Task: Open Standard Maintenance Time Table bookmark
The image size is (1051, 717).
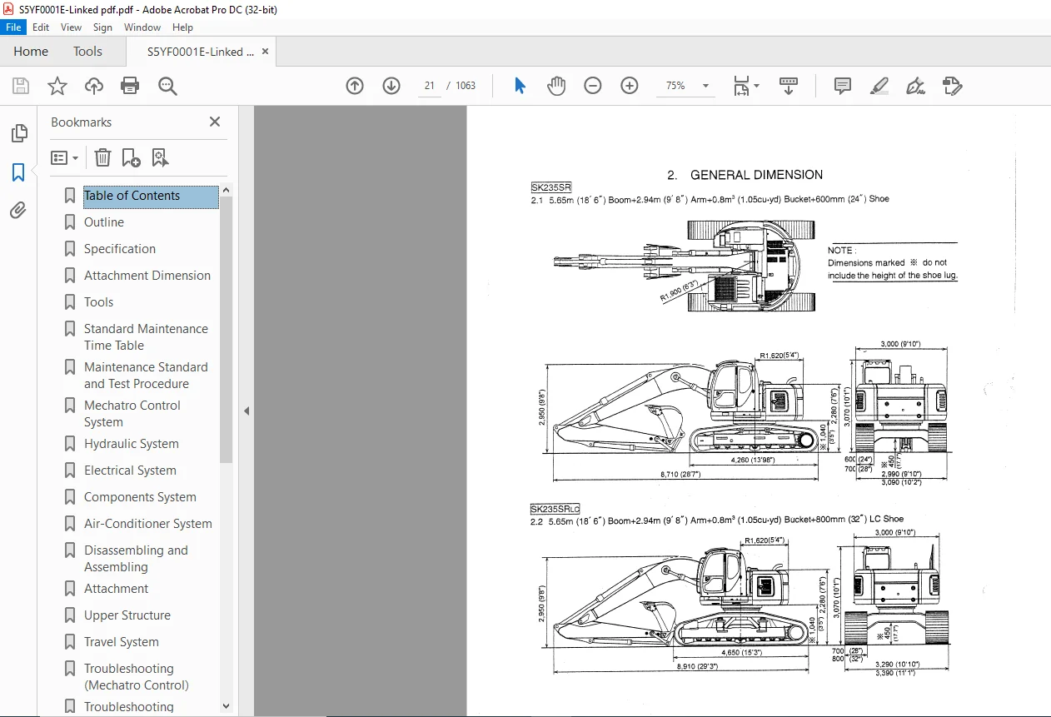Action: pyautogui.click(x=146, y=337)
